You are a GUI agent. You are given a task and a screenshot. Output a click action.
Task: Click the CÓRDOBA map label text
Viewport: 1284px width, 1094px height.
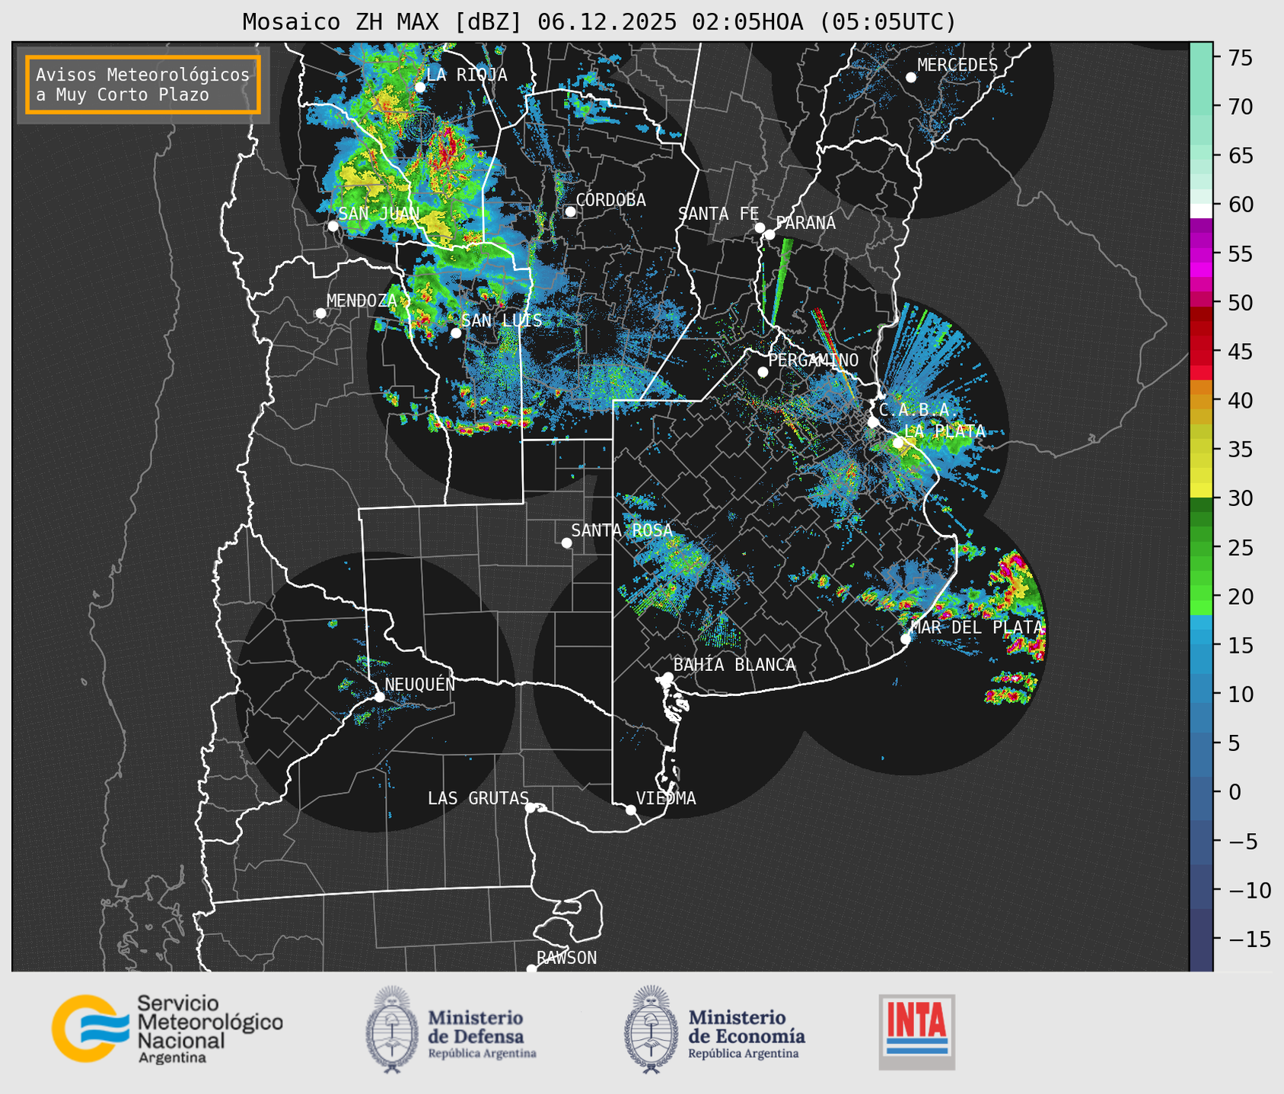(x=610, y=199)
